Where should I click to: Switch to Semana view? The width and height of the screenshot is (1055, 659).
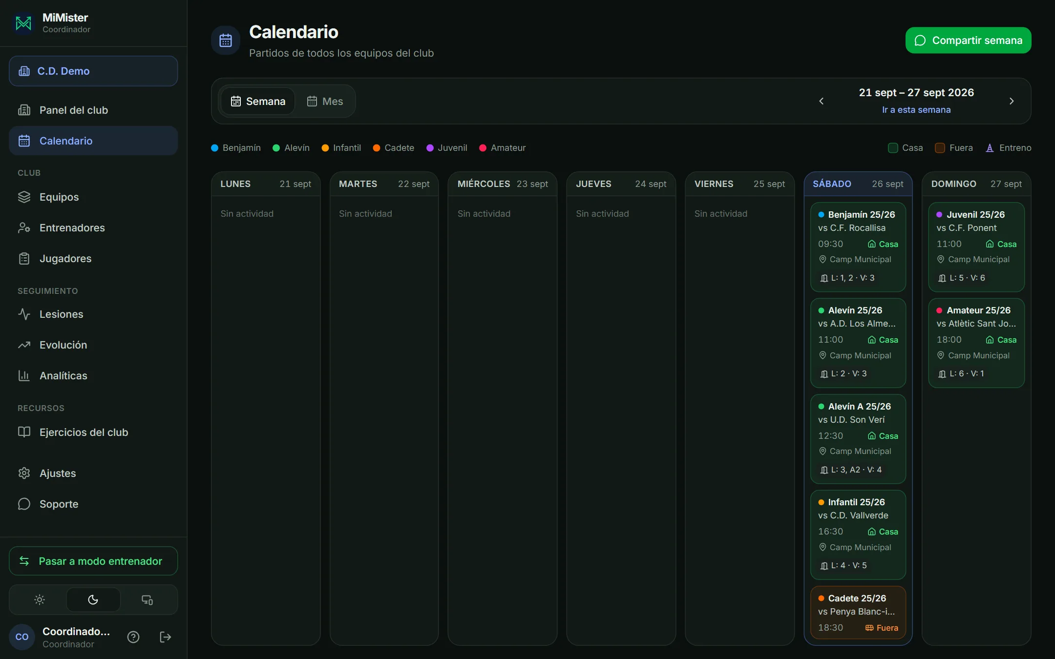258,101
